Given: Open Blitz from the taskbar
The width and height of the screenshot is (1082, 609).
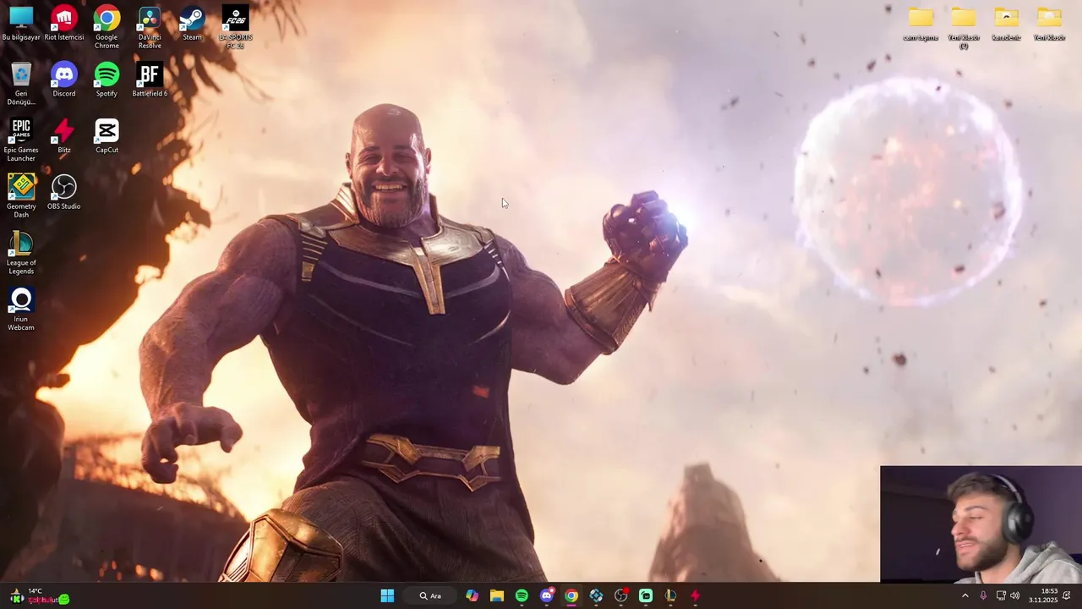Looking at the screenshot, I should pyautogui.click(x=695, y=595).
